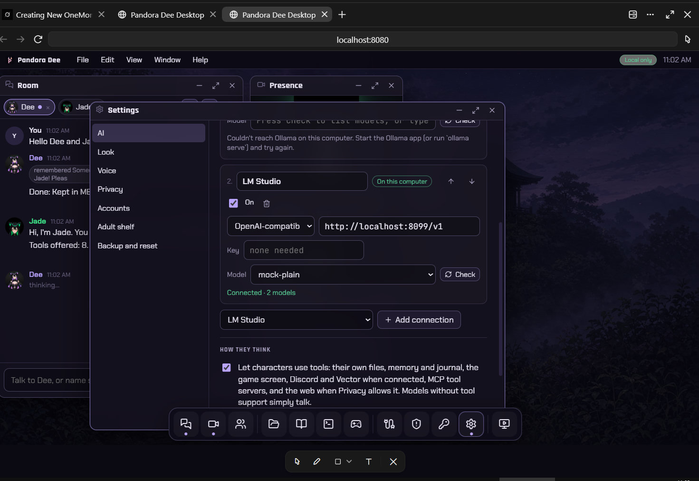Click the Add connection button
The image size is (699, 481).
tap(419, 320)
